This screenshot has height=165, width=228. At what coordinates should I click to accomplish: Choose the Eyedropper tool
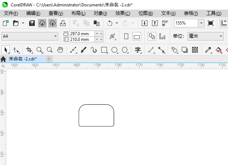208,50
